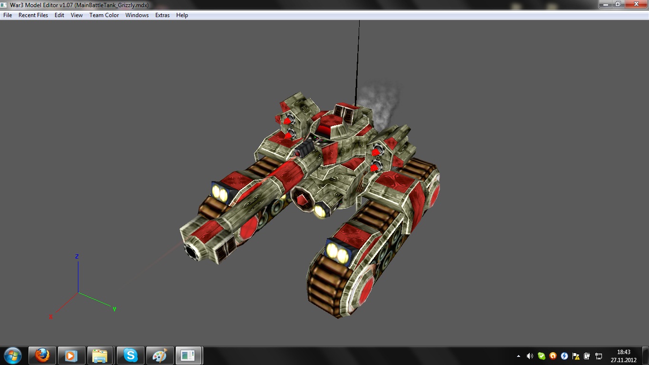This screenshot has width=649, height=365.
Task: Click the blue lightning bolt tray icon
Action: coord(564,356)
